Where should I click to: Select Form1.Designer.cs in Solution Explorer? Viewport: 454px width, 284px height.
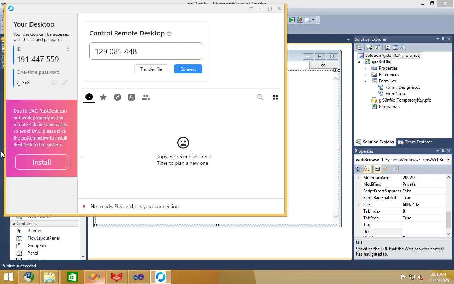403,87
